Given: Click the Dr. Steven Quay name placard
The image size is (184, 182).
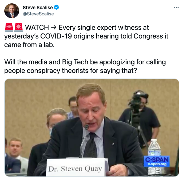Looking at the screenshot, I should point(75,168).
